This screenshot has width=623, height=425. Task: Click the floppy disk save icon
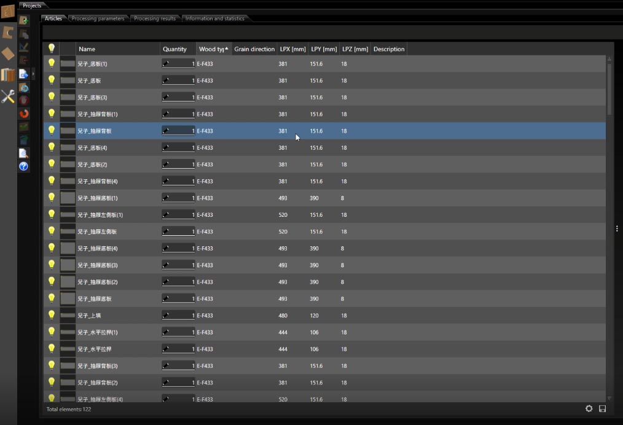click(602, 409)
